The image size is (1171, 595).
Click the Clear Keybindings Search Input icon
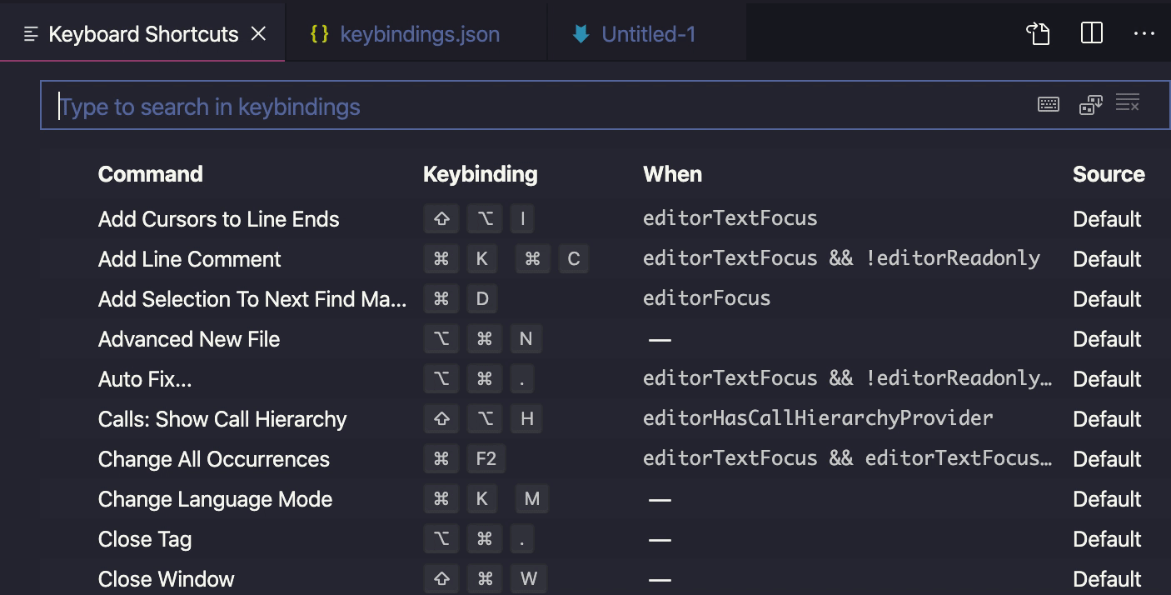coord(1128,102)
